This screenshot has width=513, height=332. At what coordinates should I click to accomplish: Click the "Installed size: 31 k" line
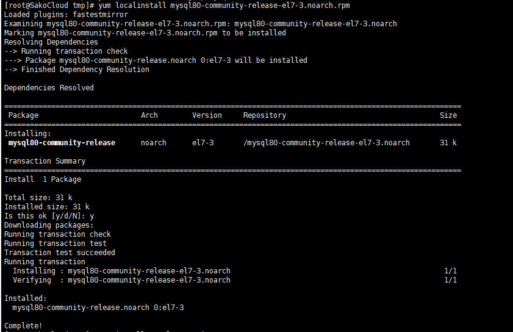(47, 207)
